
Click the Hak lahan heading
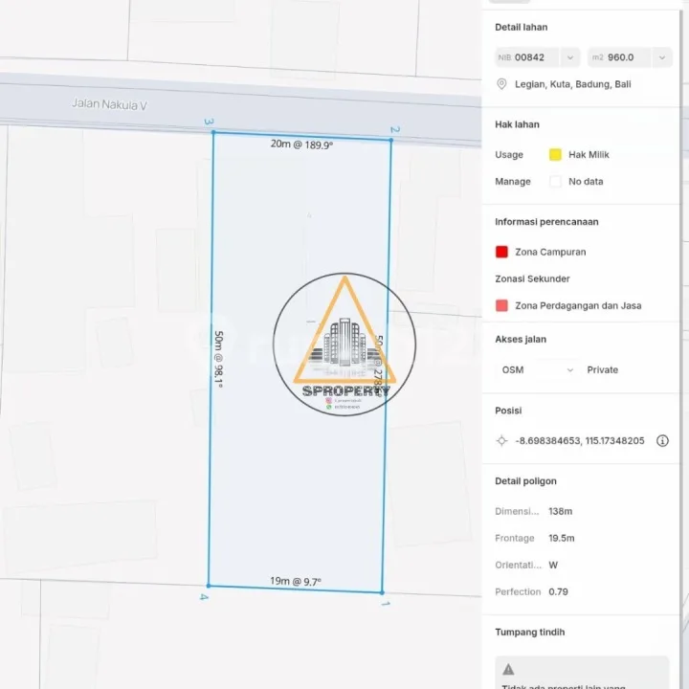[x=517, y=124]
